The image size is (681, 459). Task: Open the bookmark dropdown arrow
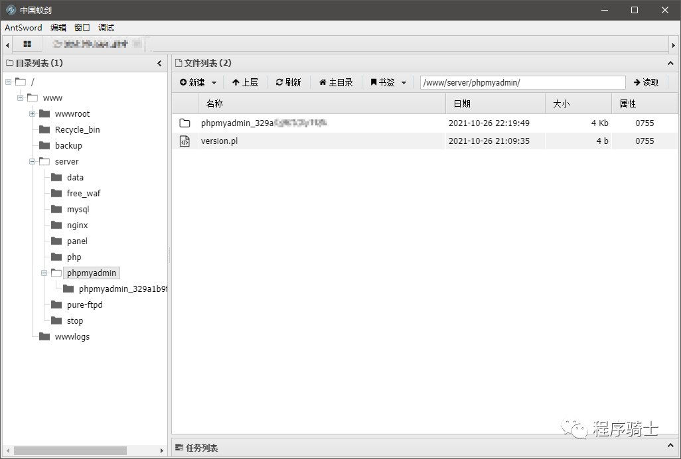point(404,83)
